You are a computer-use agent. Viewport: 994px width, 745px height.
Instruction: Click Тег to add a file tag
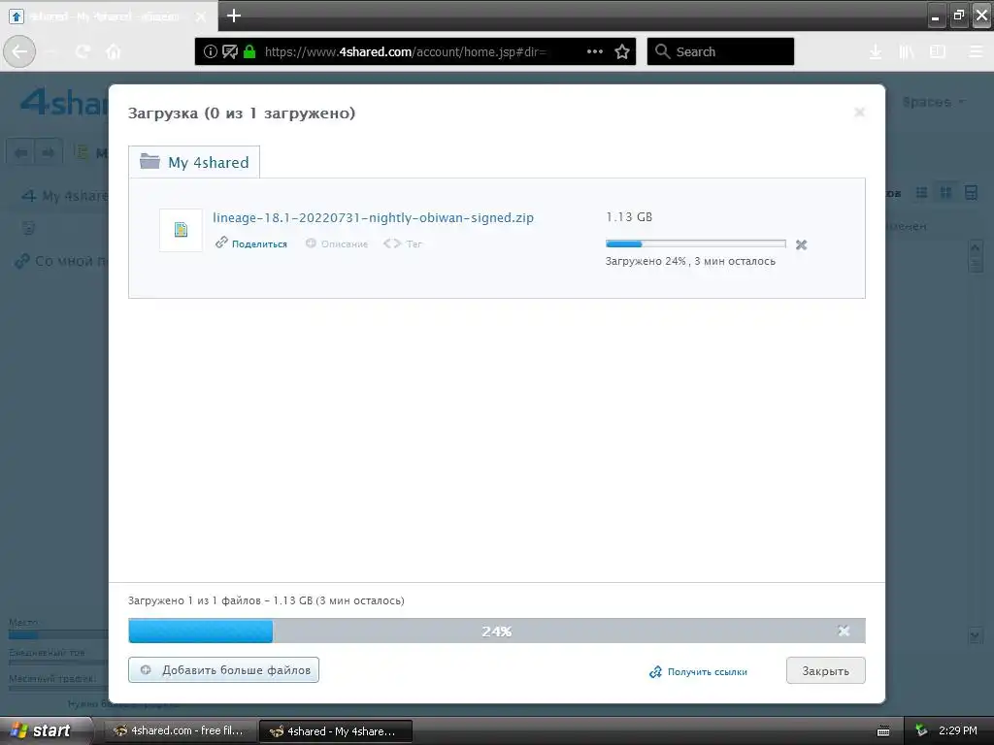click(x=403, y=243)
